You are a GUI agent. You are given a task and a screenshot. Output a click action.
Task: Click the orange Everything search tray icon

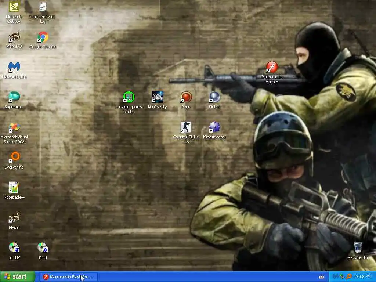349,277
